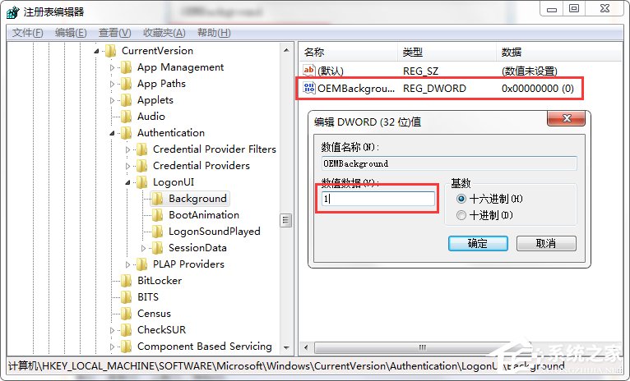Select the BitLocker tree item label
This screenshot has width=630, height=381.
pos(159,281)
